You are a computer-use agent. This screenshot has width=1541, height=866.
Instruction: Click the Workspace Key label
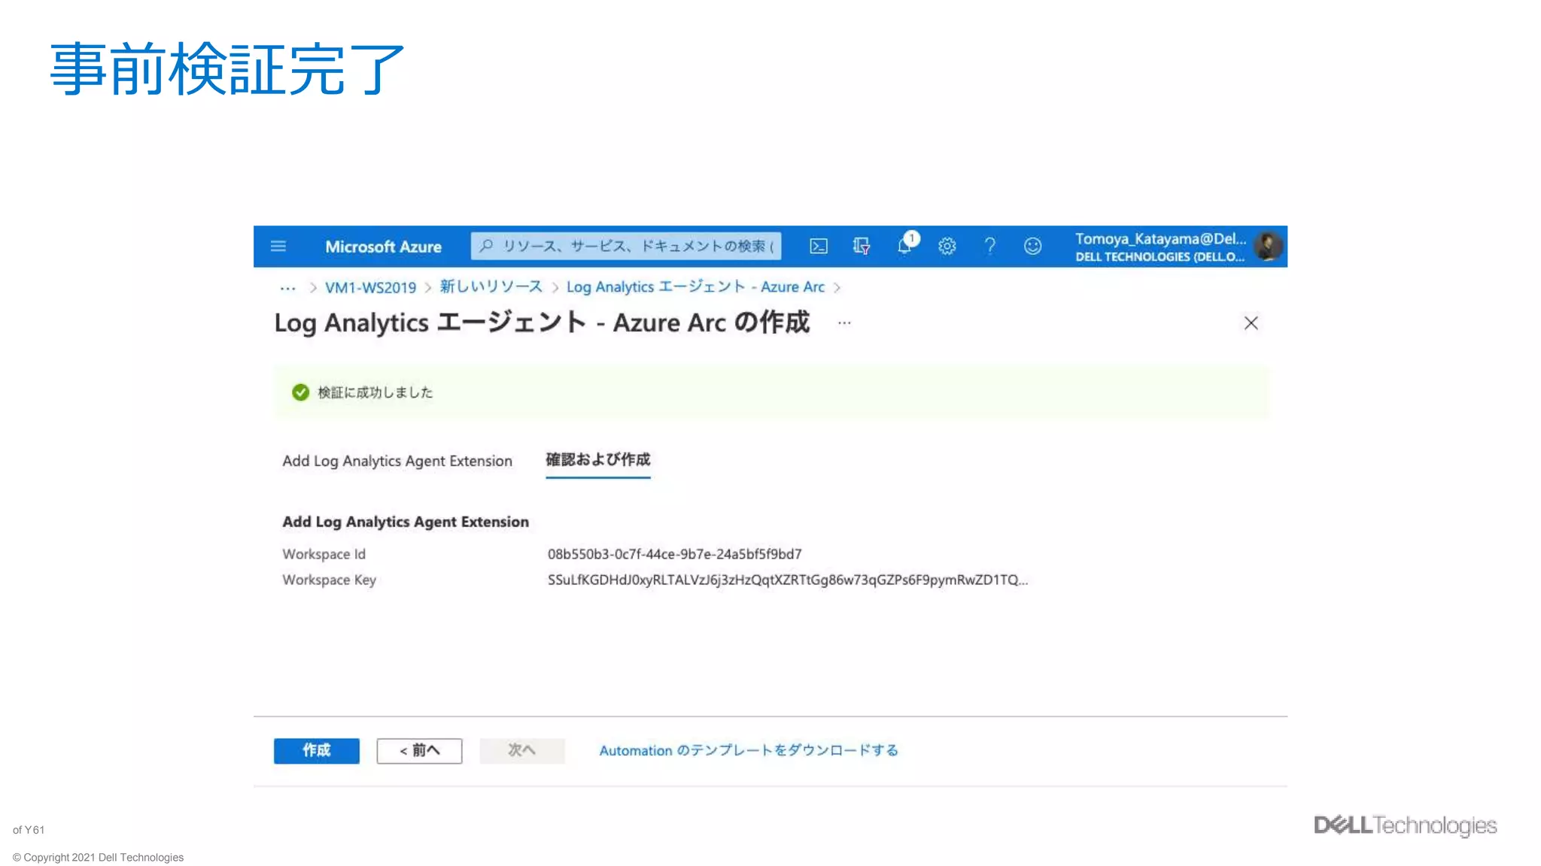point(329,580)
